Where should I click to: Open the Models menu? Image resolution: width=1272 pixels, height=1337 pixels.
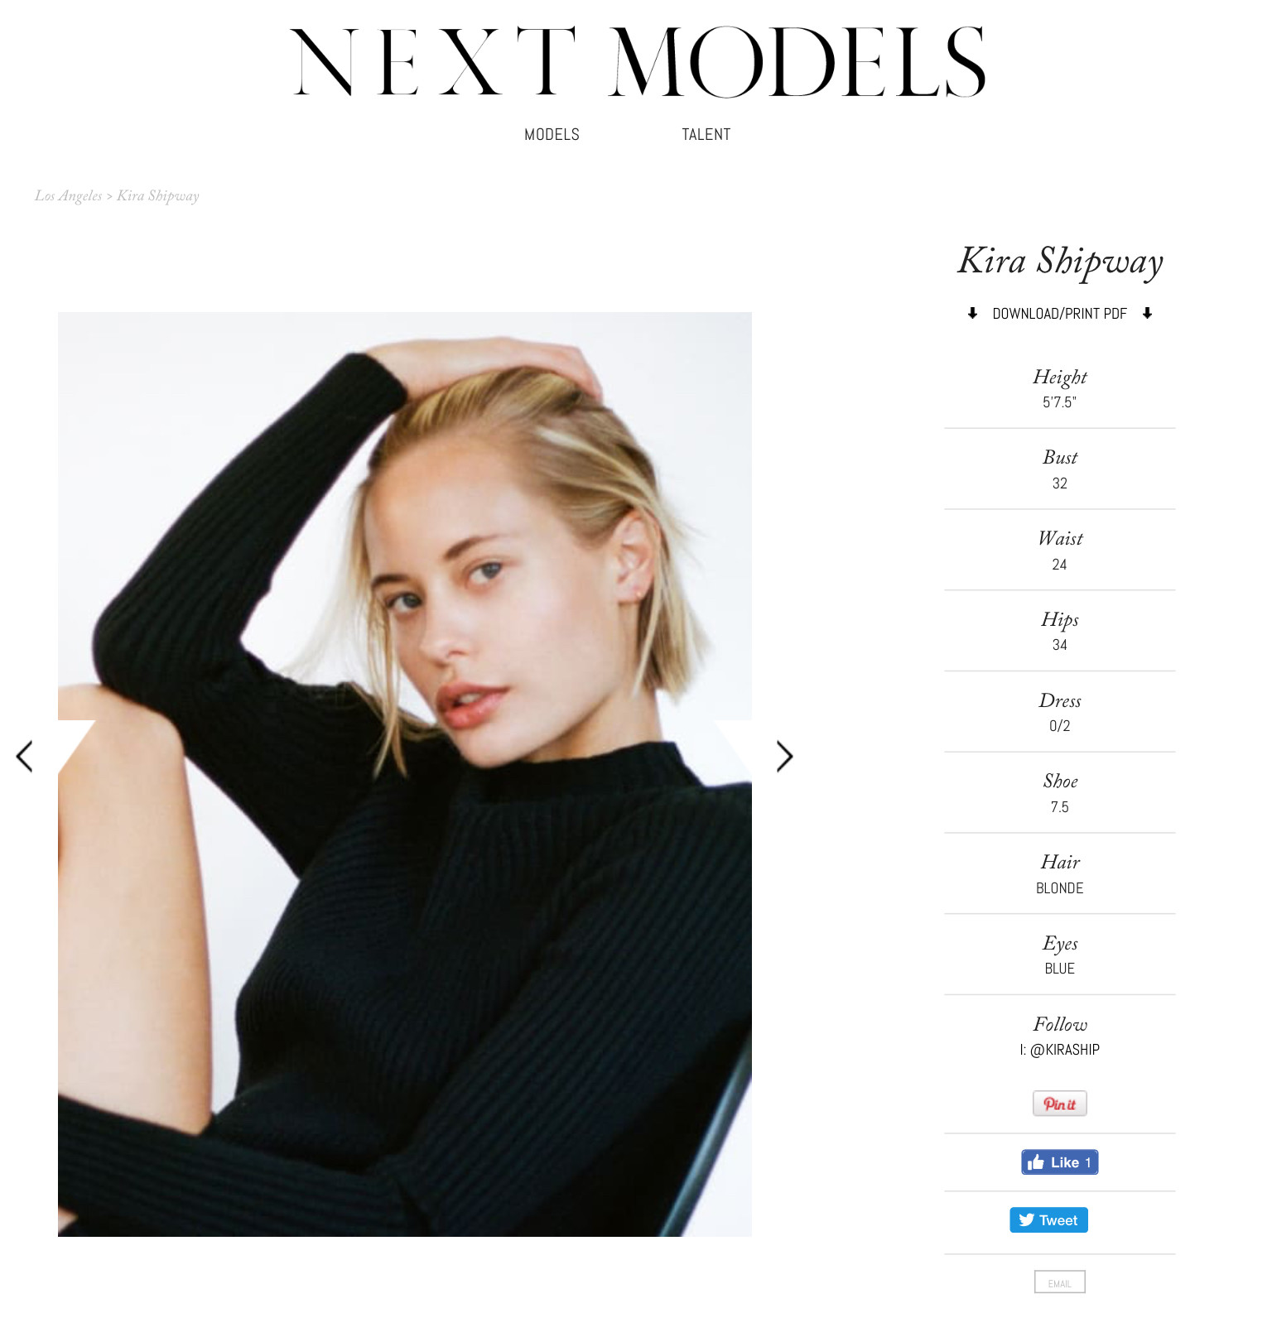click(552, 134)
